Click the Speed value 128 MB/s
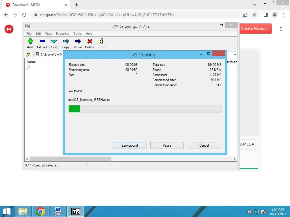Image resolution: width=290 pixels, height=217 pixels. pos(215,70)
